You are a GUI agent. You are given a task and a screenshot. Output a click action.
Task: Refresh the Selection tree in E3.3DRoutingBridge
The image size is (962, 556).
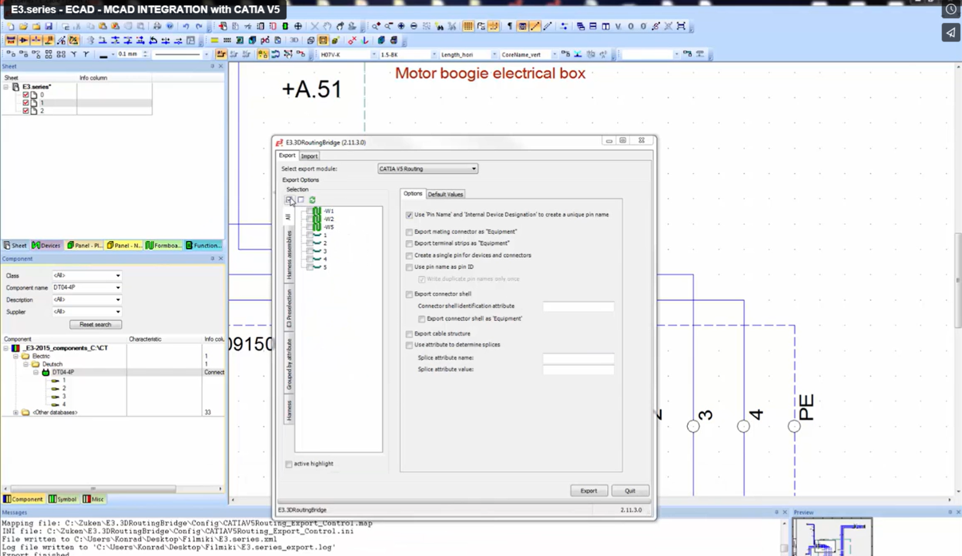(312, 200)
